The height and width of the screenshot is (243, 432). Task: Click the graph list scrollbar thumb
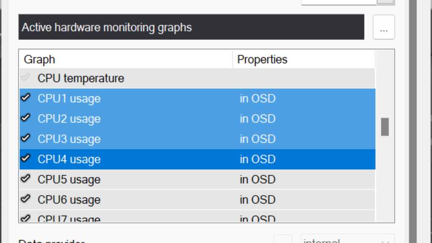[384, 127]
